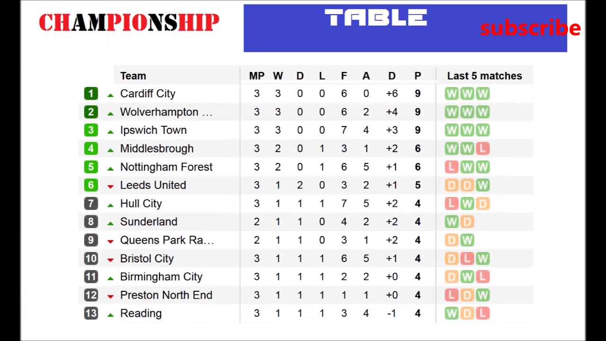Click the red subscribe text

(x=530, y=28)
